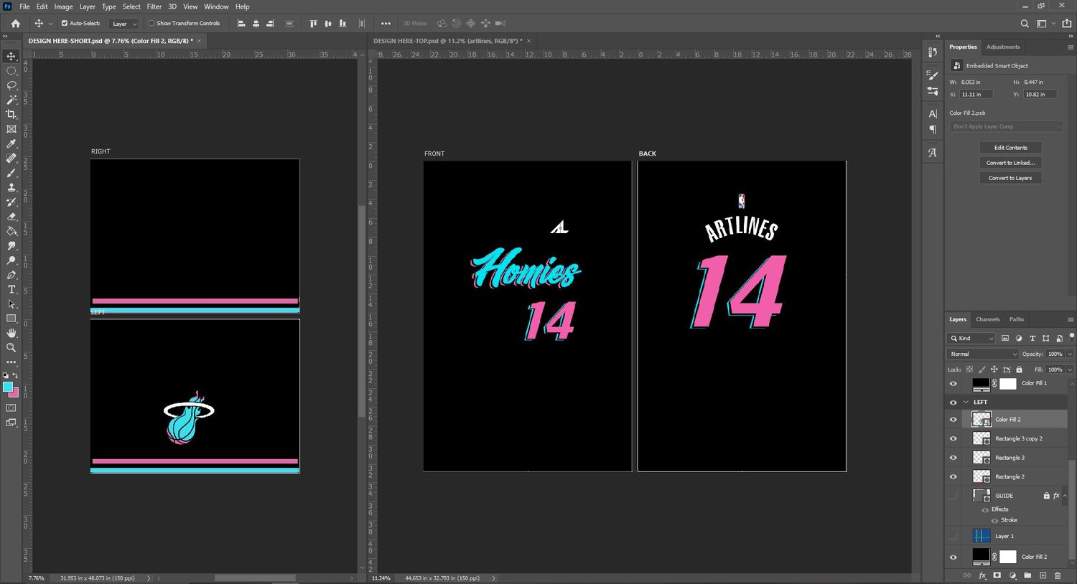Select the Path Selection tool

pyautogui.click(x=11, y=304)
